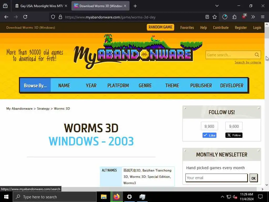Open Settings gear from taskbar
This screenshot has width=269, height=202.
tap(129, 197)
